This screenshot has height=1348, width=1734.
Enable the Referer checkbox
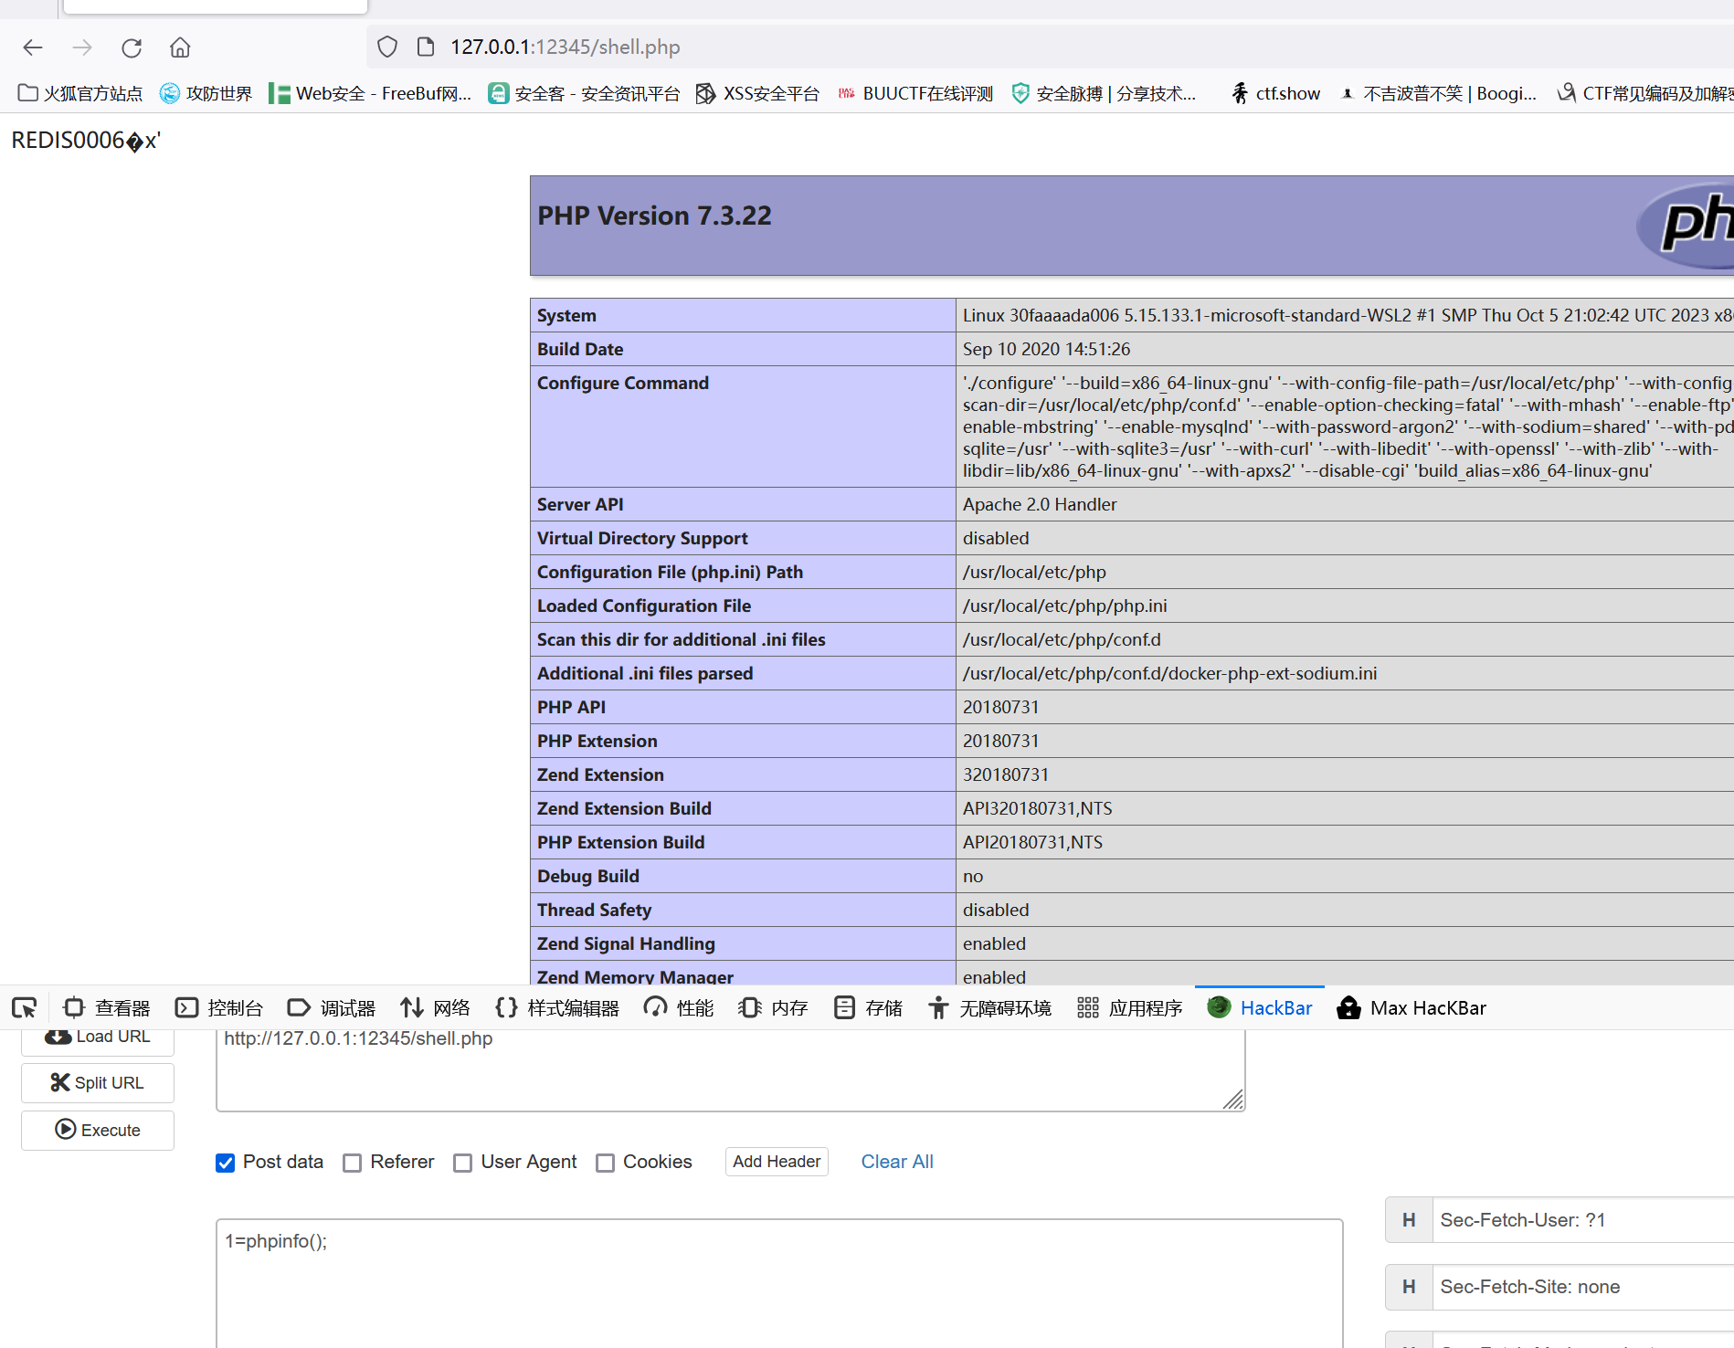353,1163
